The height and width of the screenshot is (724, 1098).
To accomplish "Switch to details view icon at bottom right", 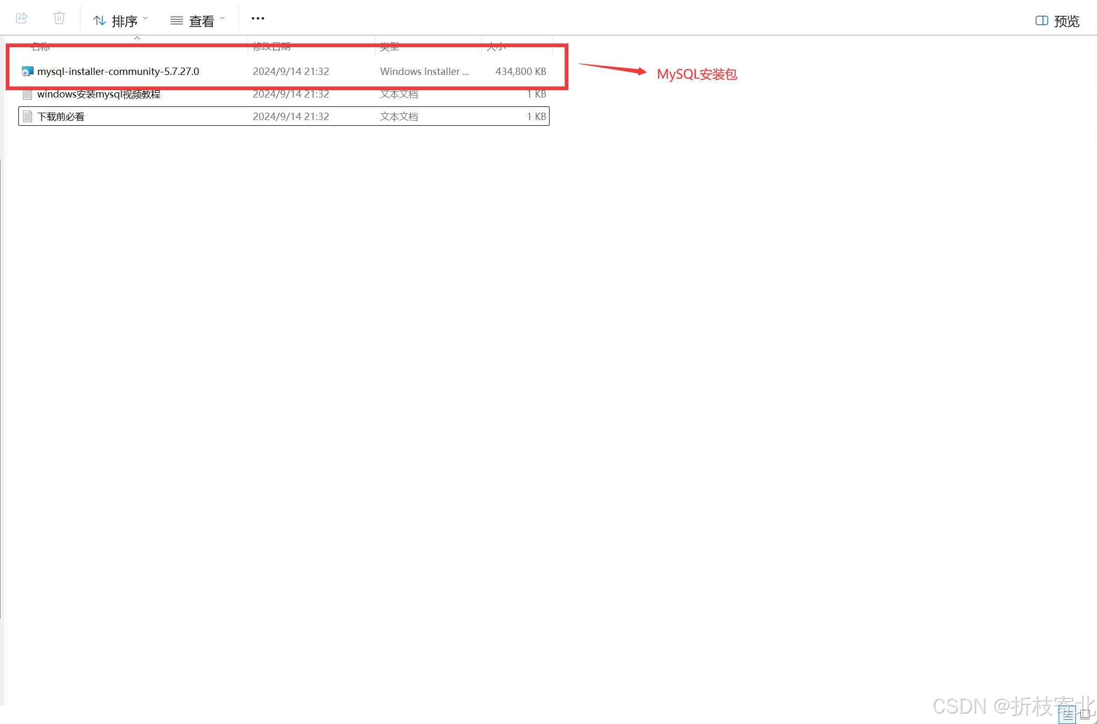I will tap(1067, 715).
